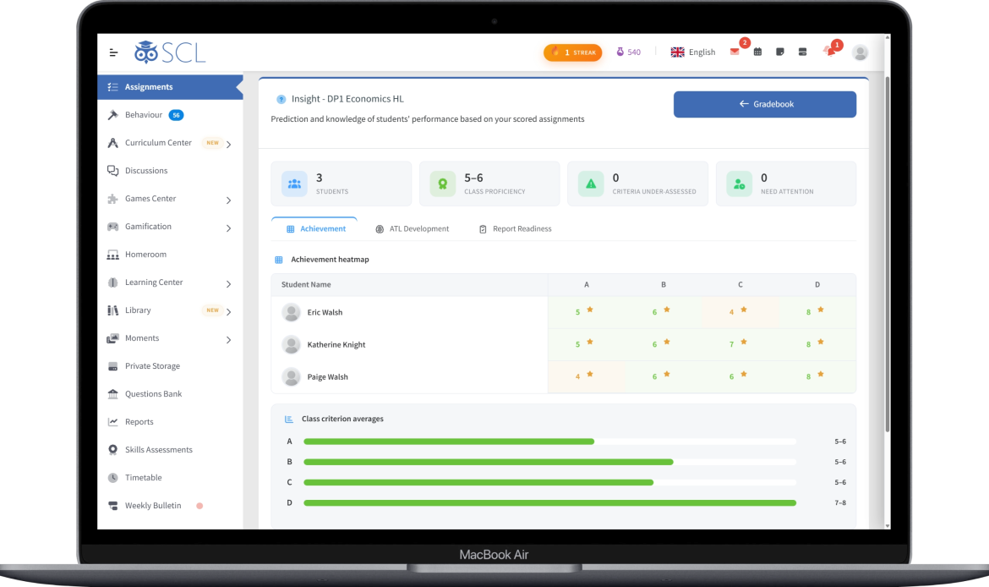Click Eric Walsh's name

[325, 312]
